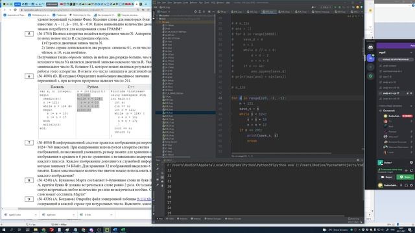415x233 pixels.
Task: Disconnect from the Discord voice call
Action: pyautogui.click(x=411, y=170)
